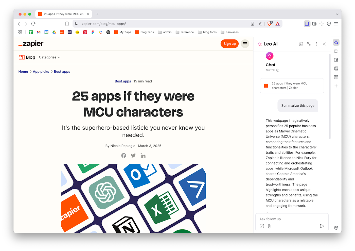Screen dimensions: 355x251
Task: Open the Blog zaps bookmark
Action: point(145,32)
